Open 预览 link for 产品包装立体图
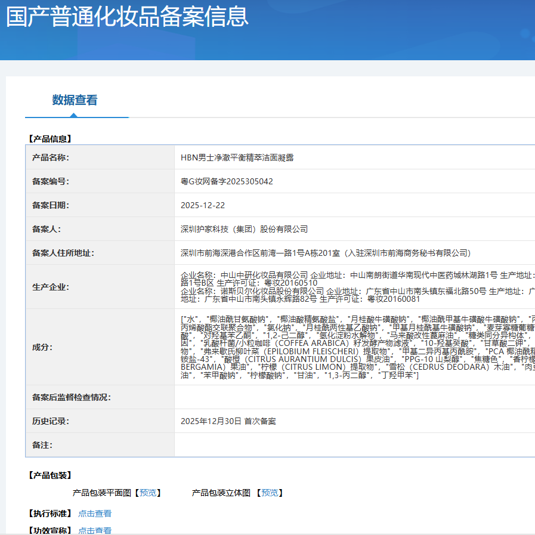The width and height of the screenshot is (535, 535). click(x=270, y=493)
